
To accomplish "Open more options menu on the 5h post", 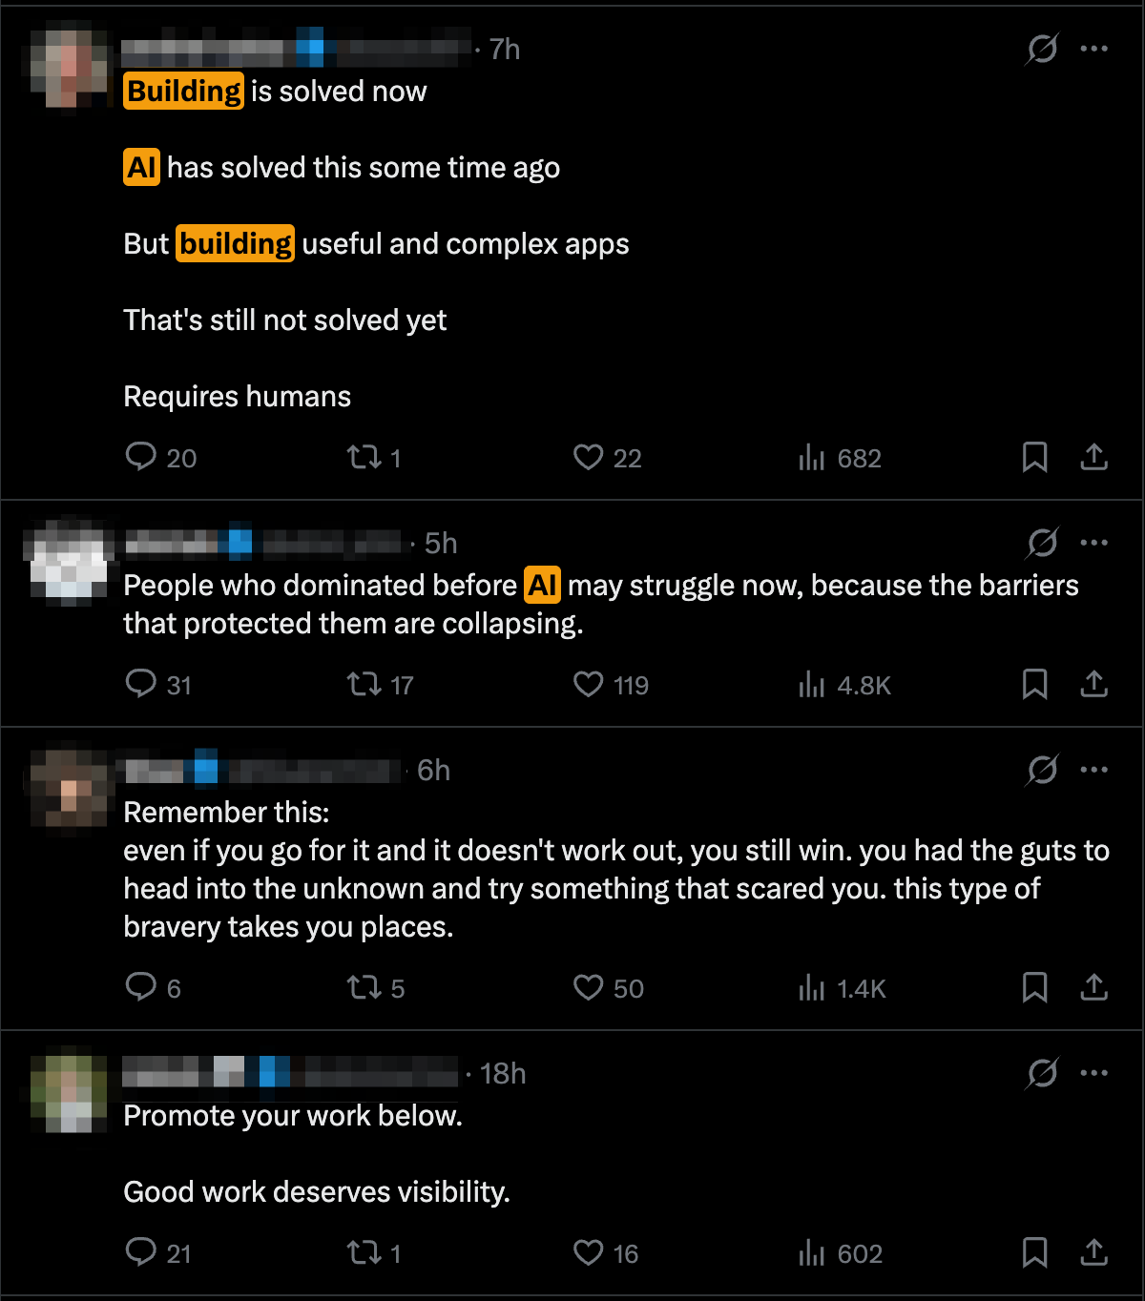I will (1093, 543).
